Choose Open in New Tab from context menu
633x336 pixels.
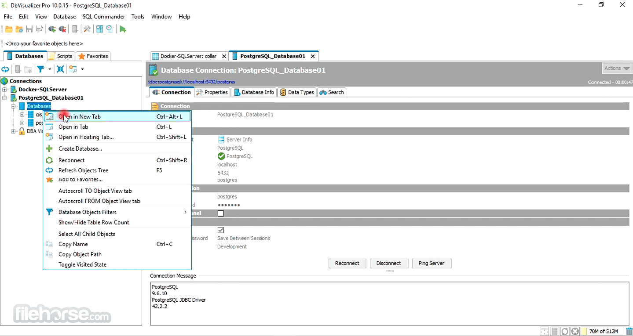coord(117,117)
